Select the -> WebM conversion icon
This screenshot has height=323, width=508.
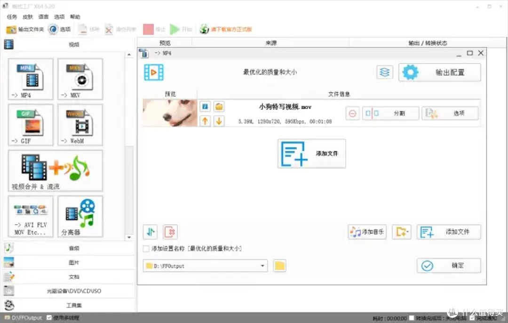(x=80, y=125)
